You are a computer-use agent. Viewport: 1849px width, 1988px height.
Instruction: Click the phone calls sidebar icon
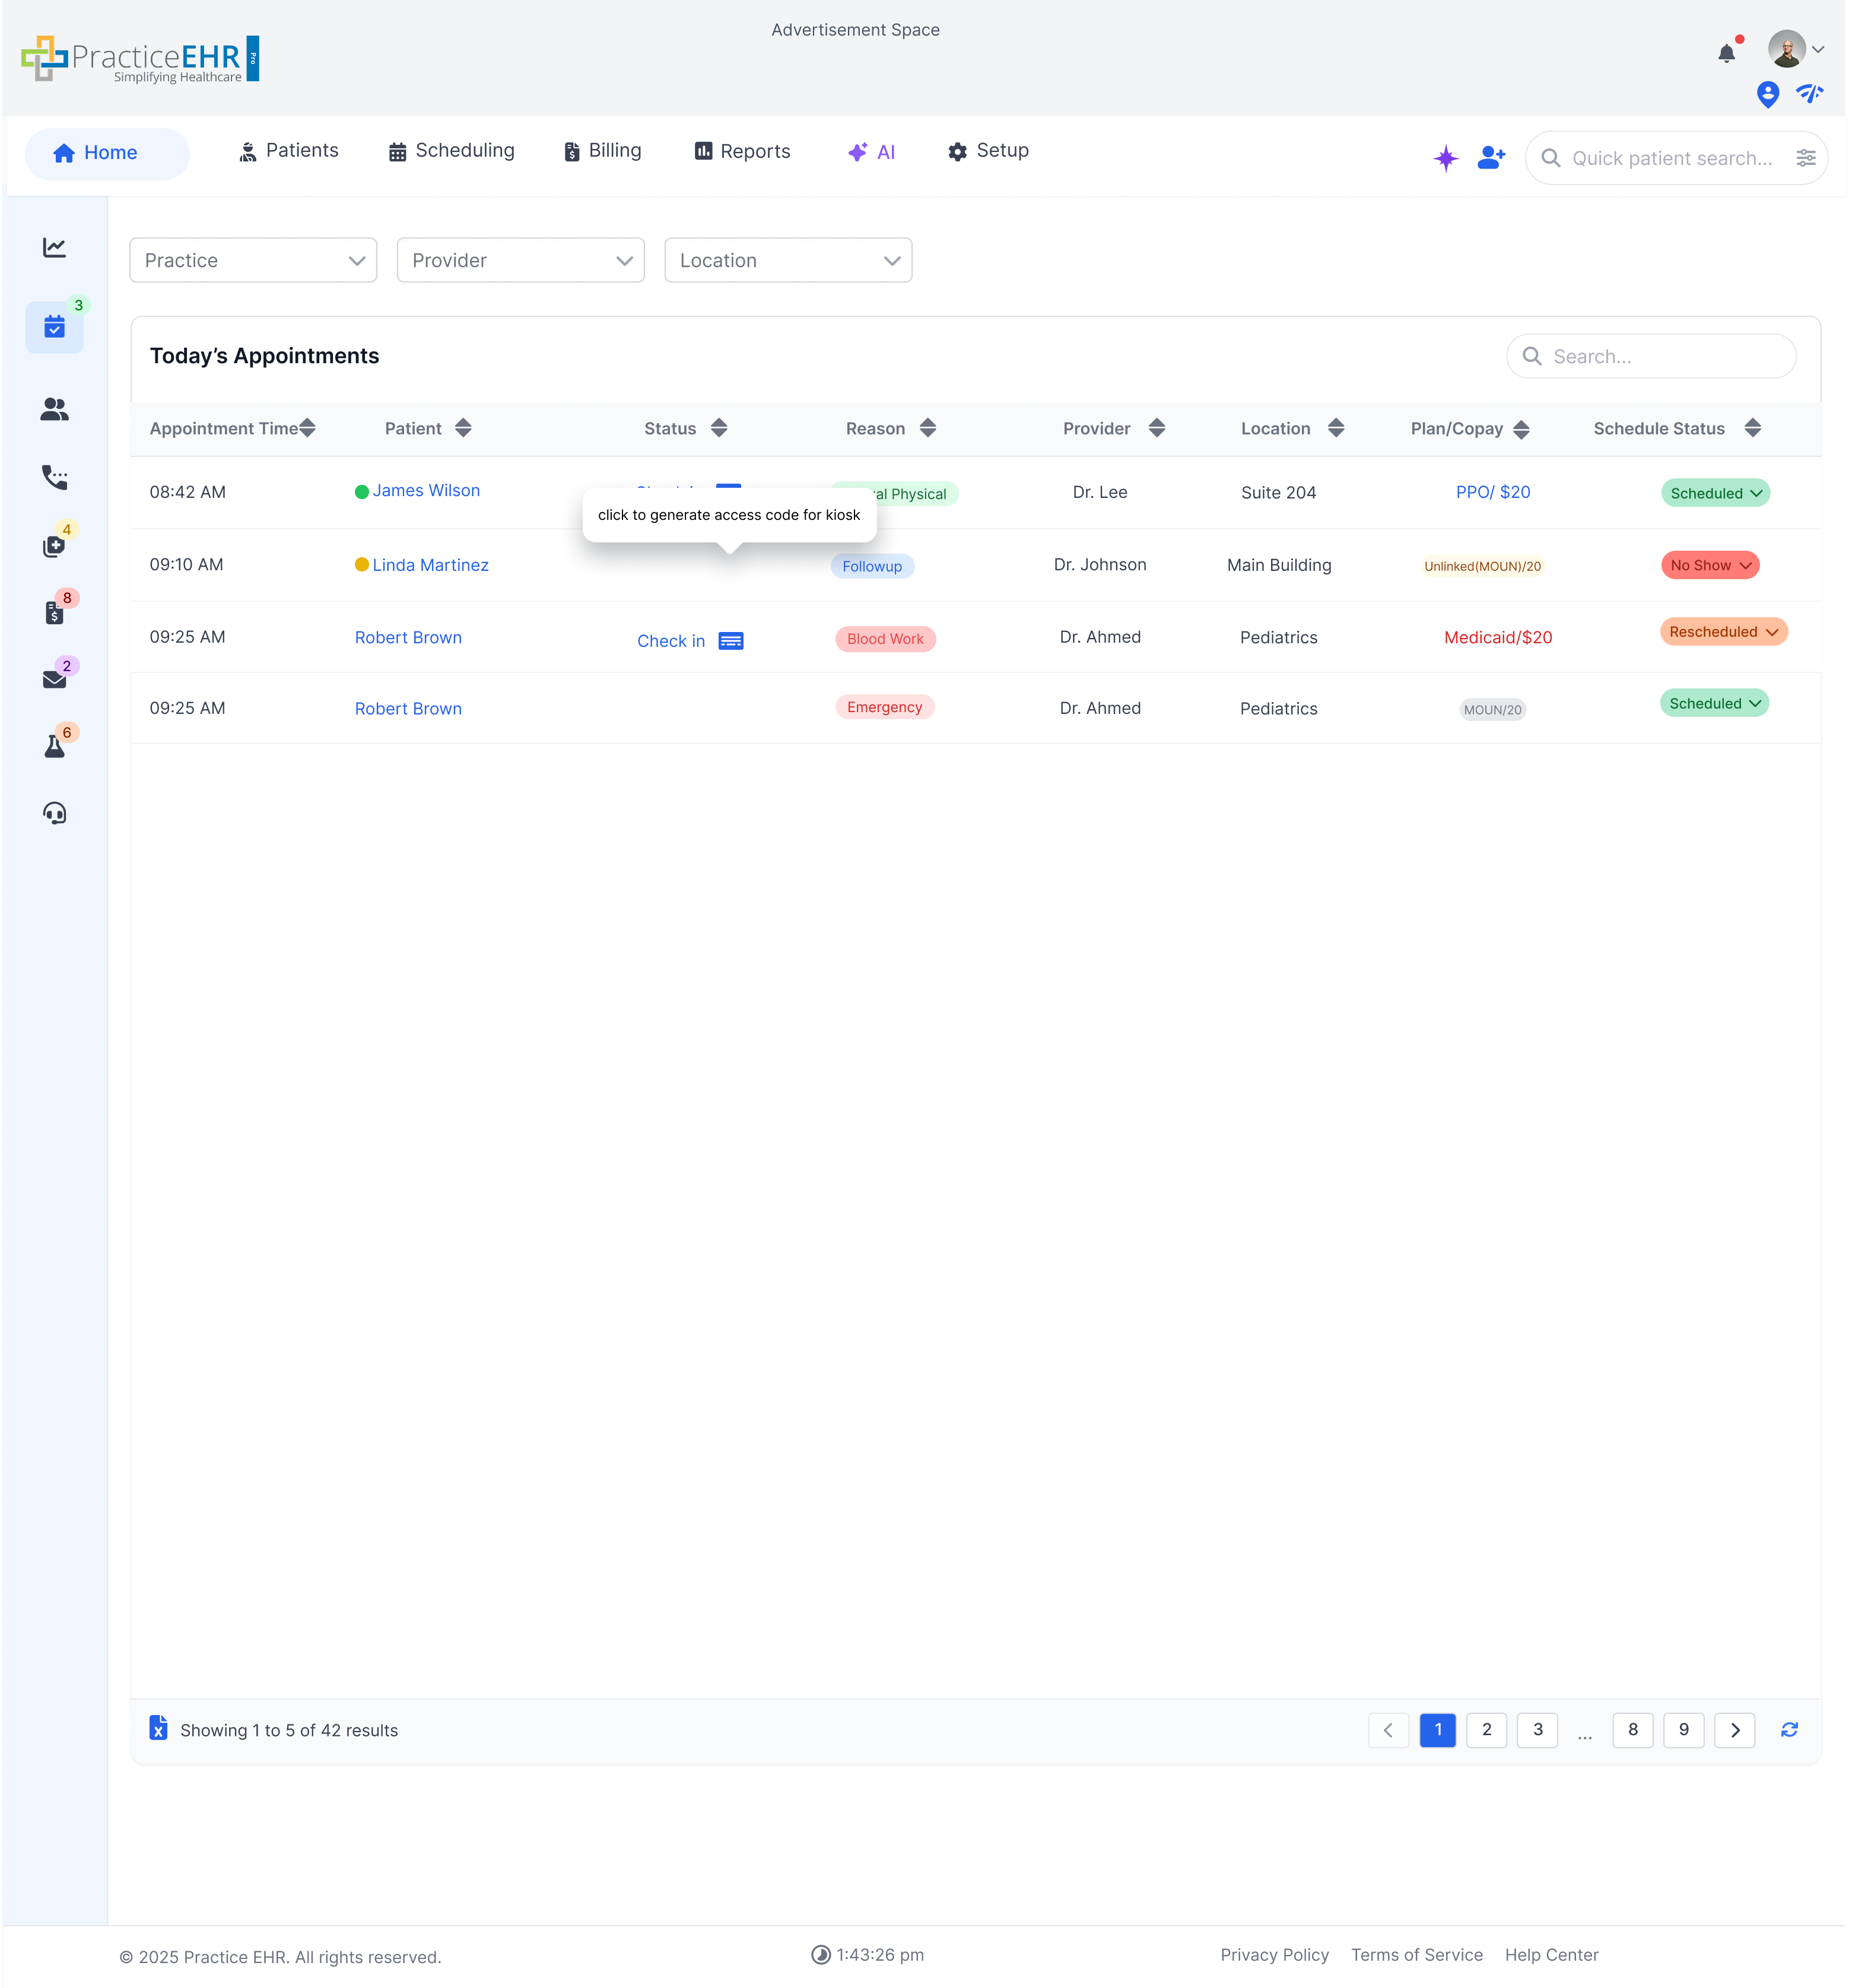click(x=54, y=477)
